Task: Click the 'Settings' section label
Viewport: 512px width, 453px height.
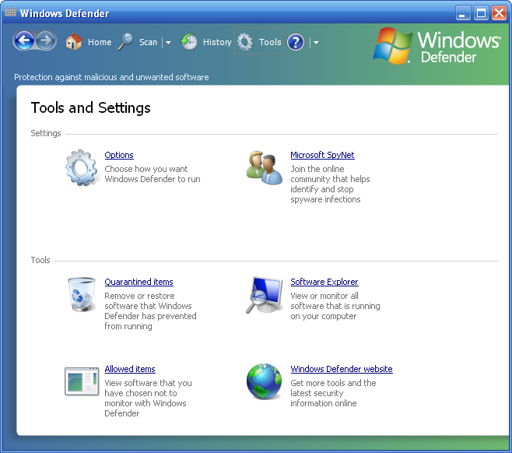Action: pyautogui.click(x=46, y=133)
